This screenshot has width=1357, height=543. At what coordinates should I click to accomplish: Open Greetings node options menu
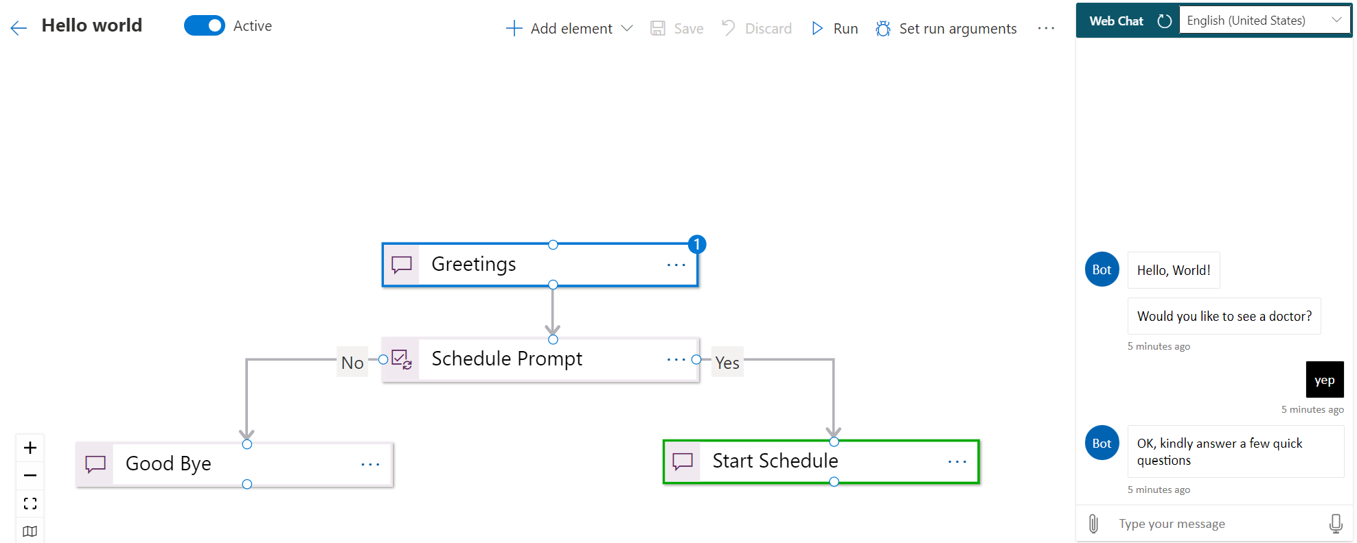coord(676,265)
